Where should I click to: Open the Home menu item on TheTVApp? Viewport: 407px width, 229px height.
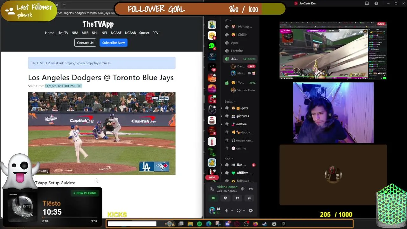coord(50,33)
